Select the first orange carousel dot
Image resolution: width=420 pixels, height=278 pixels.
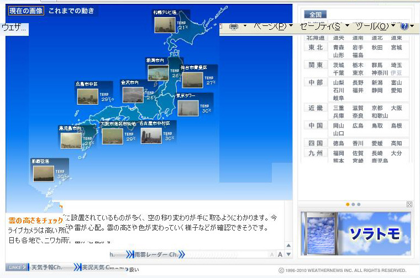click(348, 205)
